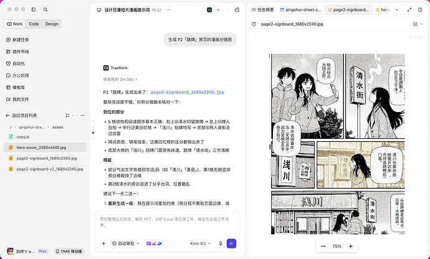Select page2-signboard_1680x2240.jpg in file list

click(x=45, y=158)
